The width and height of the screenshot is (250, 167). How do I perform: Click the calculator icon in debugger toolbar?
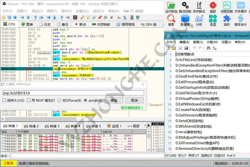point(132,17)
